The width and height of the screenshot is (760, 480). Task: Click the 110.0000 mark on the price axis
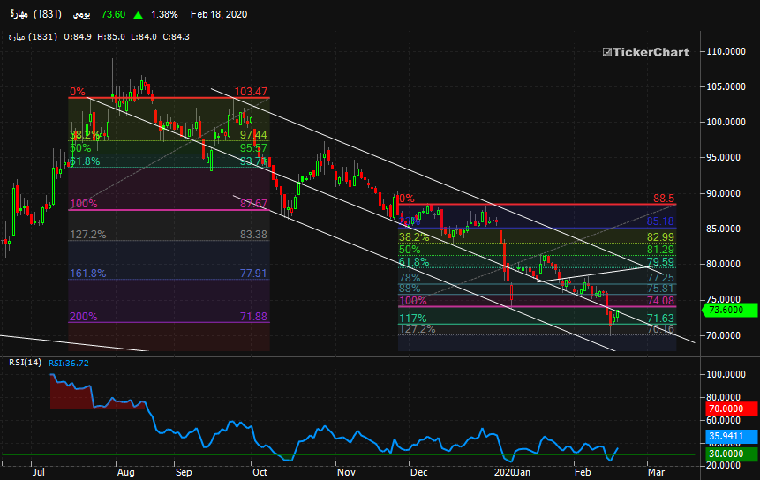coord(729,52)
